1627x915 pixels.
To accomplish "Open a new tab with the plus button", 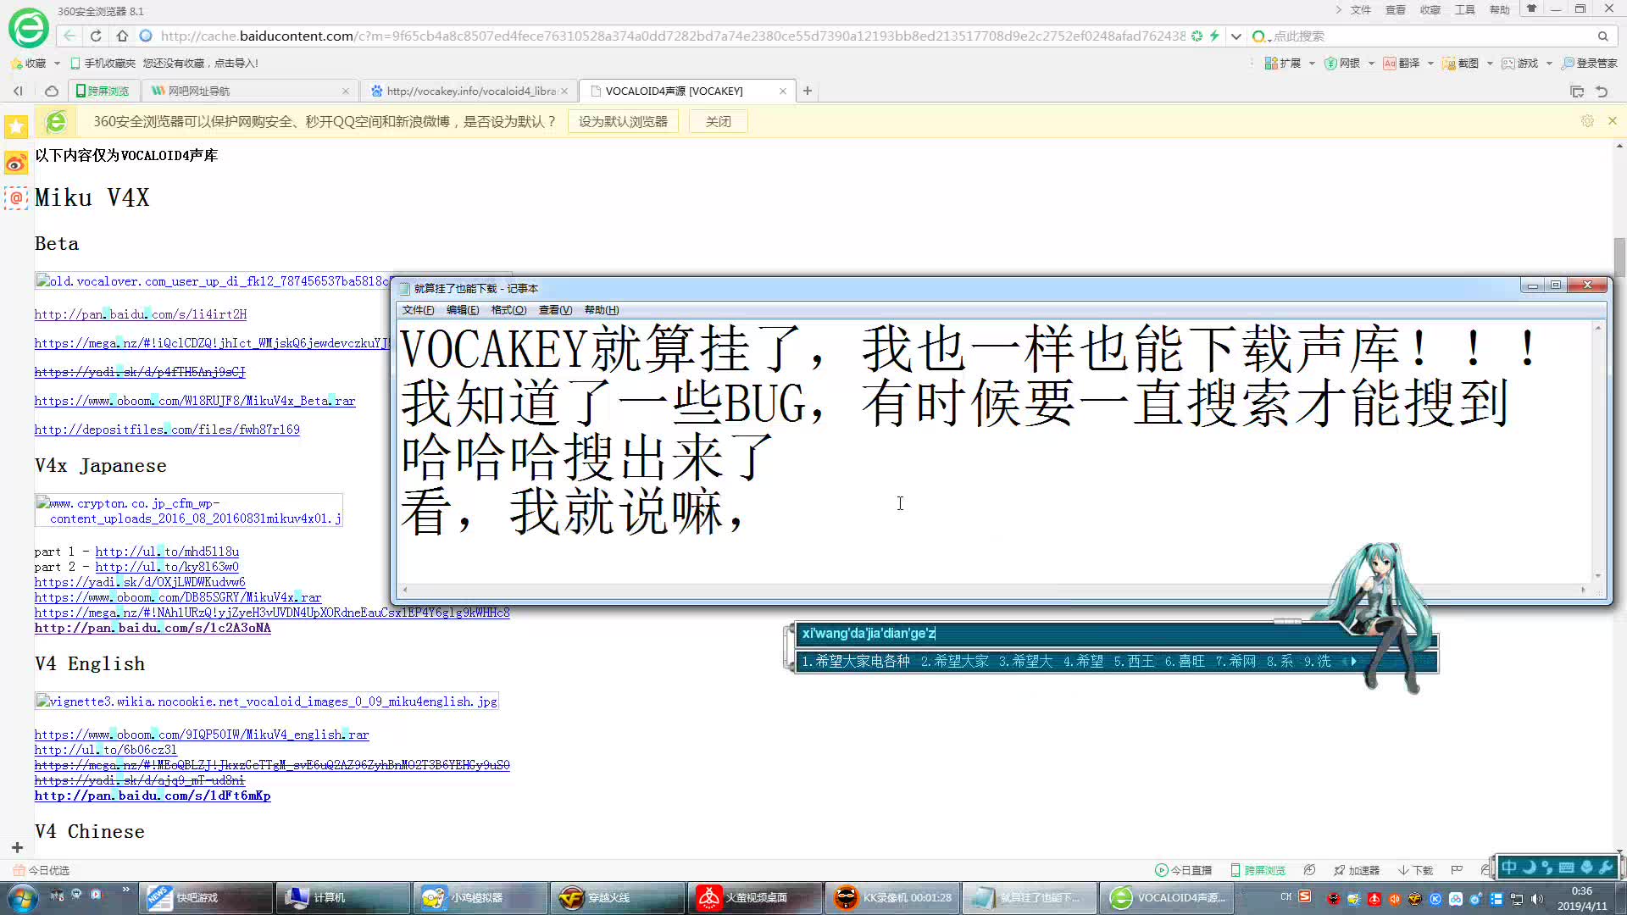I will pyautogui.click(x=808, y=91).
